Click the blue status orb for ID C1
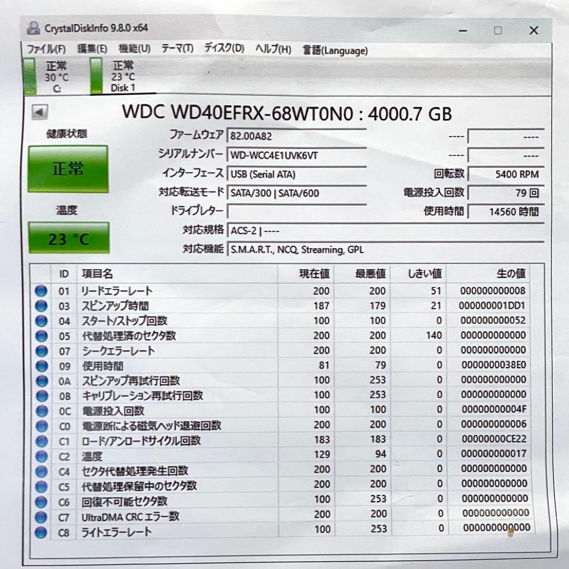The height and width of the screenshot is (569, 569). click(42, 442)
